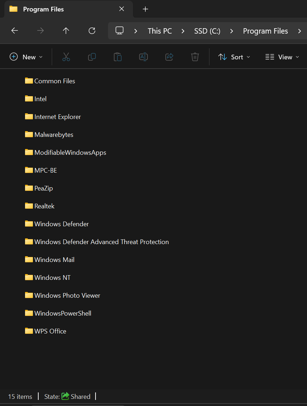The image size is (307, 406).
Task: Select the Windows Defender folder name
Action: 62,224
